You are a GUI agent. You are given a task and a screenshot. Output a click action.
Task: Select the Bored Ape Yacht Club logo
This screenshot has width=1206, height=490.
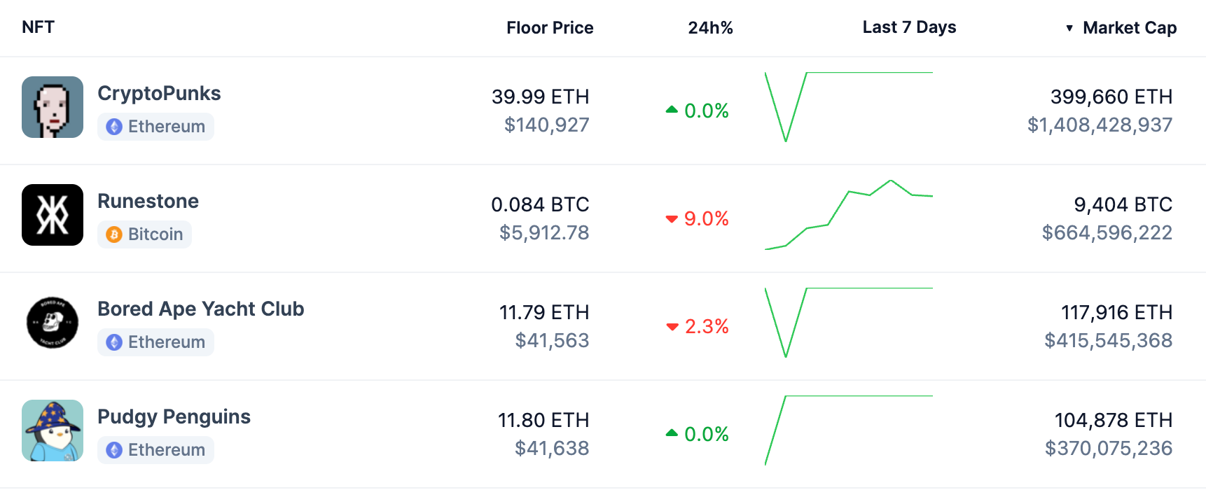pos(53,323)
